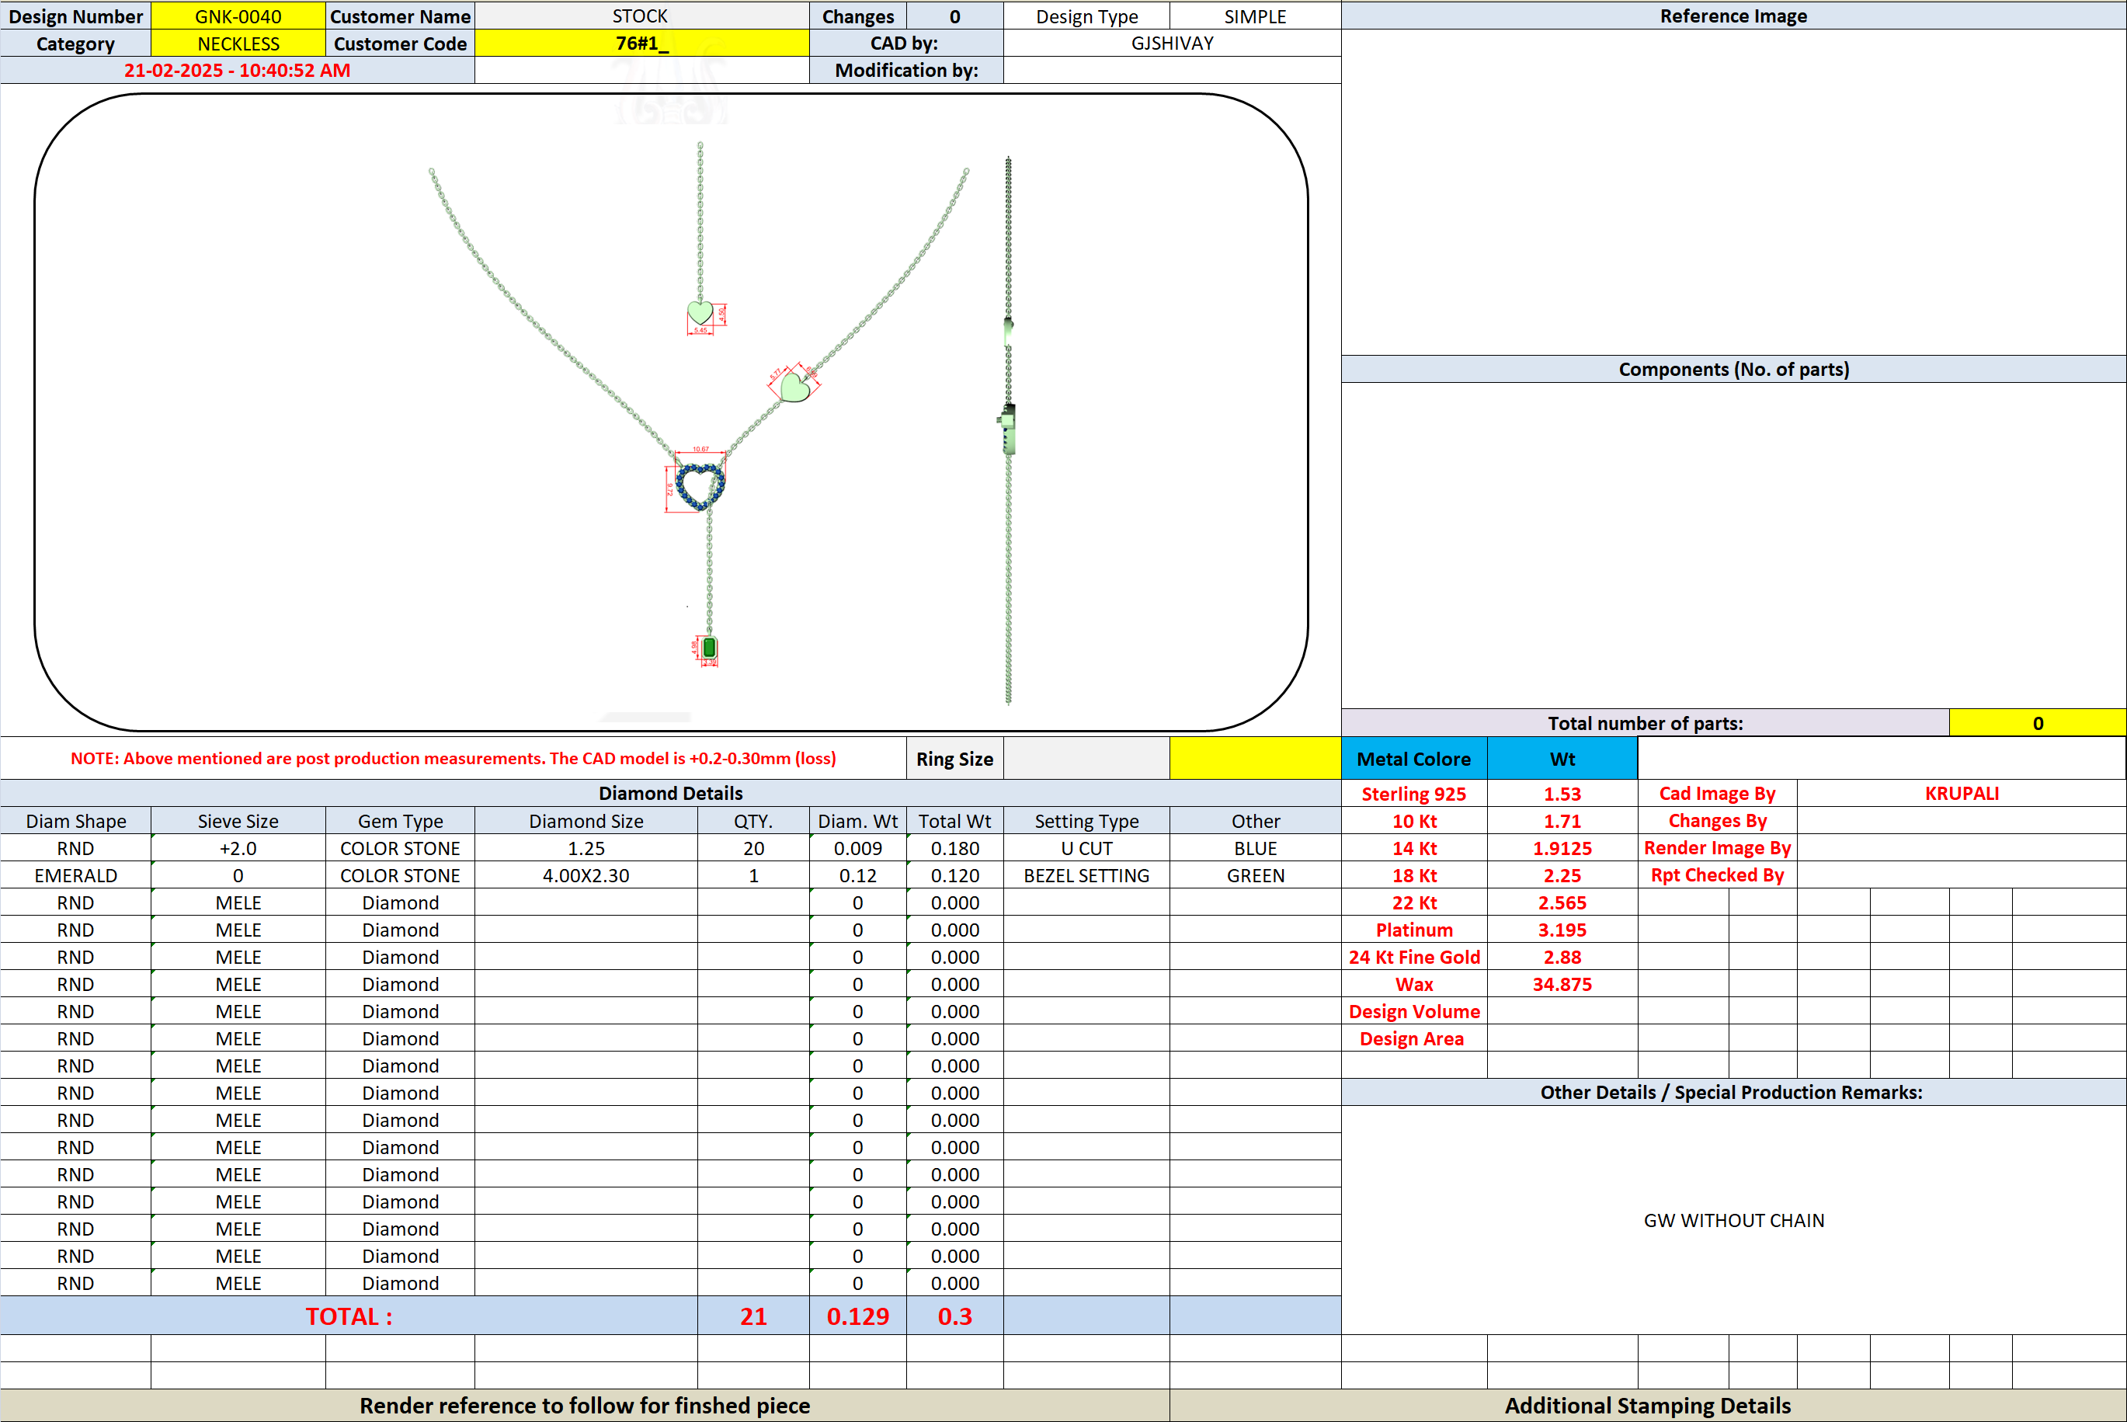Click the blue heart pendant in drawing
Screen dimensions: 2127x1422
tap(700, 486)
